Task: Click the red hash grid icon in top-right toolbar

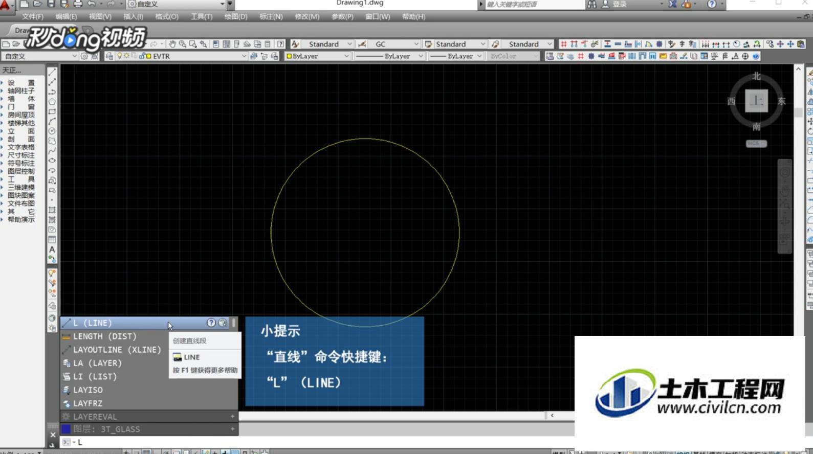Action: pos(563,44)
